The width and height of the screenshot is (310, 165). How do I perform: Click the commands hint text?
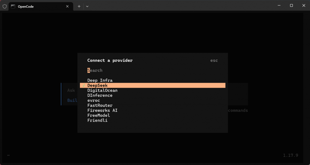(x=238, y=110)
